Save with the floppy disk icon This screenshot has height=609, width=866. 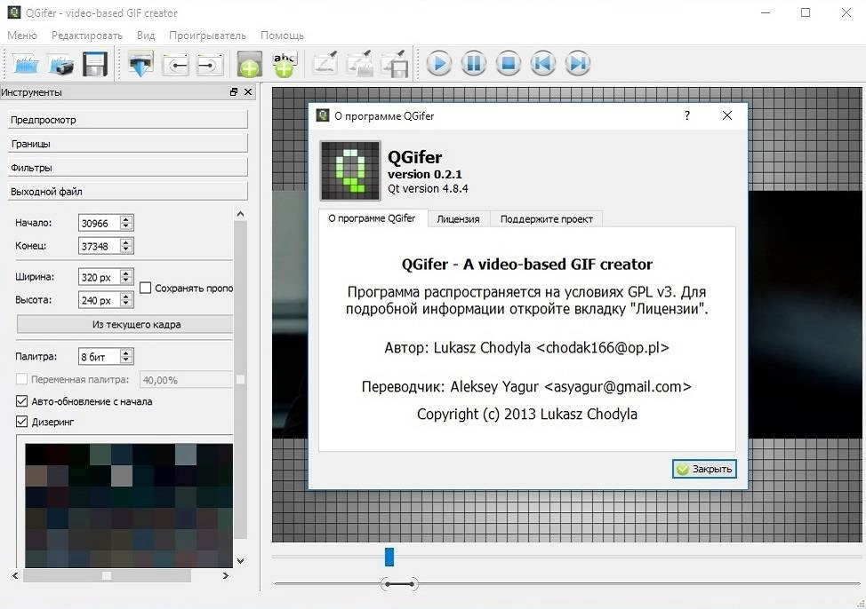click(95, 64)
